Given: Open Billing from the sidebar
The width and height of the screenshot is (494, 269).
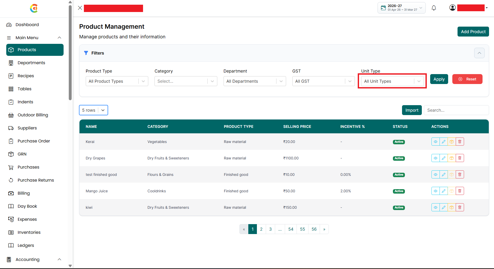Looking at the screenshot, I should (x=35, y=193).
